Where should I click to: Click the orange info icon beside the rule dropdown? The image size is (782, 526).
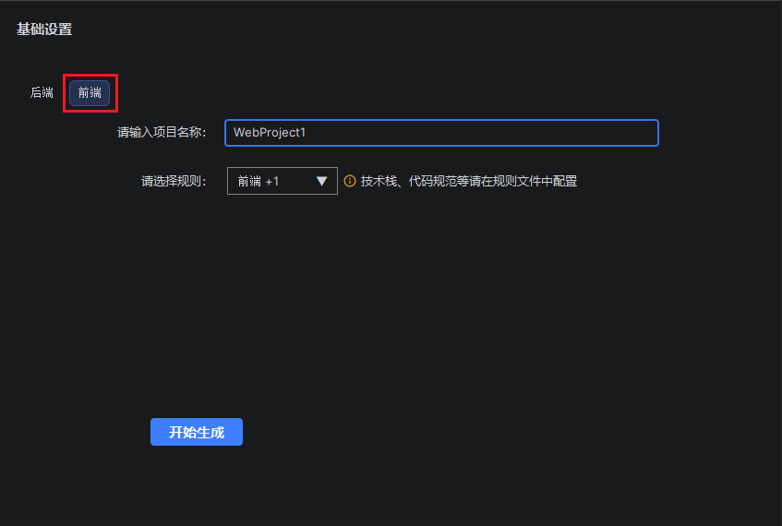click(350, 182)
